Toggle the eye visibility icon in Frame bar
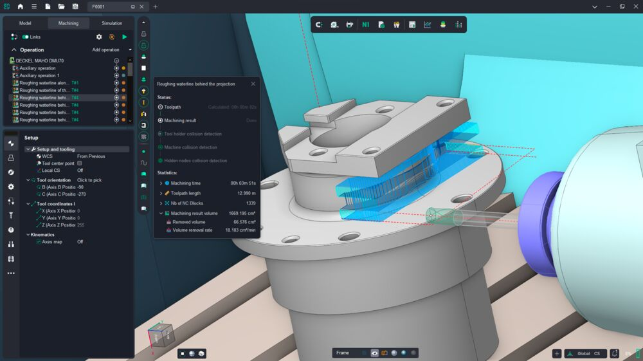Viewport: 643px width, 361px height. [374, 353]
